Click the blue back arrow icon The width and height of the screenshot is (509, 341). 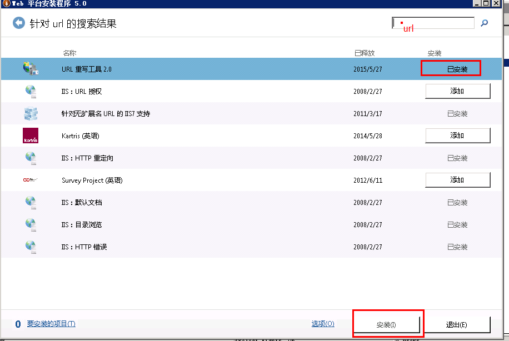[x=19, y=23]
